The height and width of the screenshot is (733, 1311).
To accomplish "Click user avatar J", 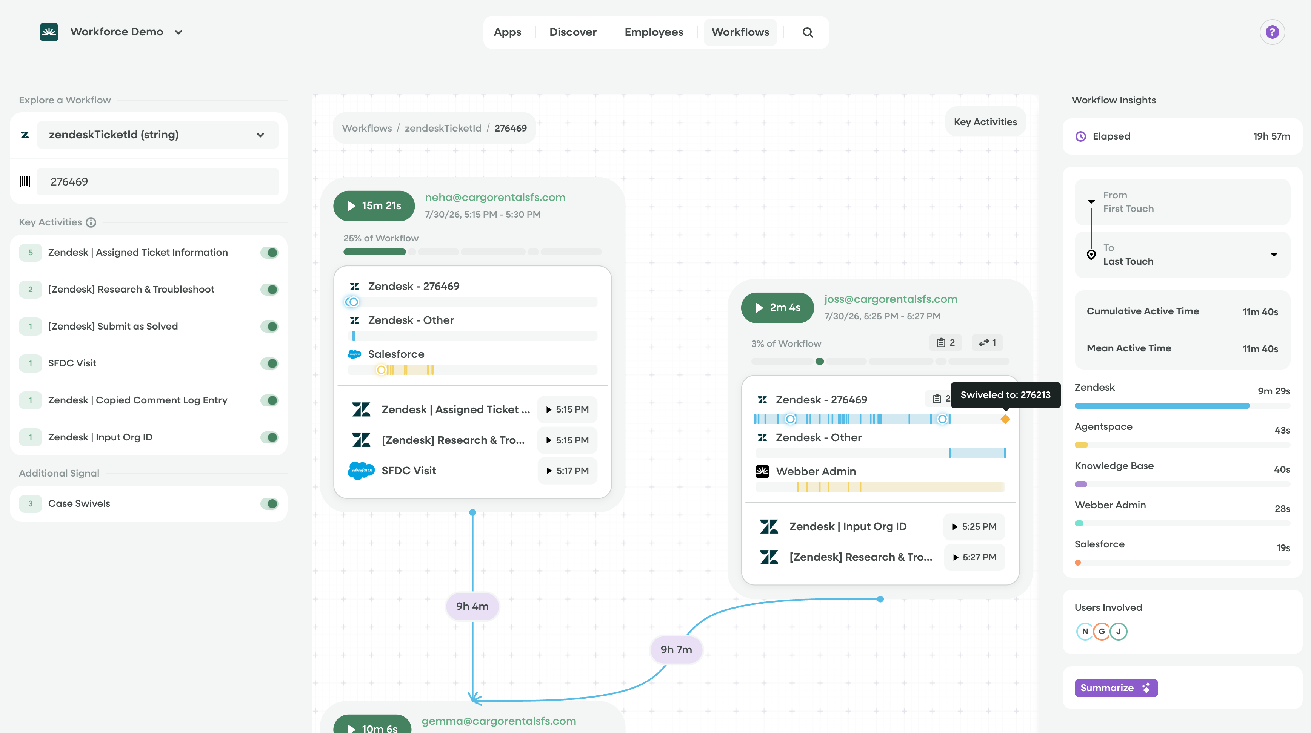I will coord(1118,631).
